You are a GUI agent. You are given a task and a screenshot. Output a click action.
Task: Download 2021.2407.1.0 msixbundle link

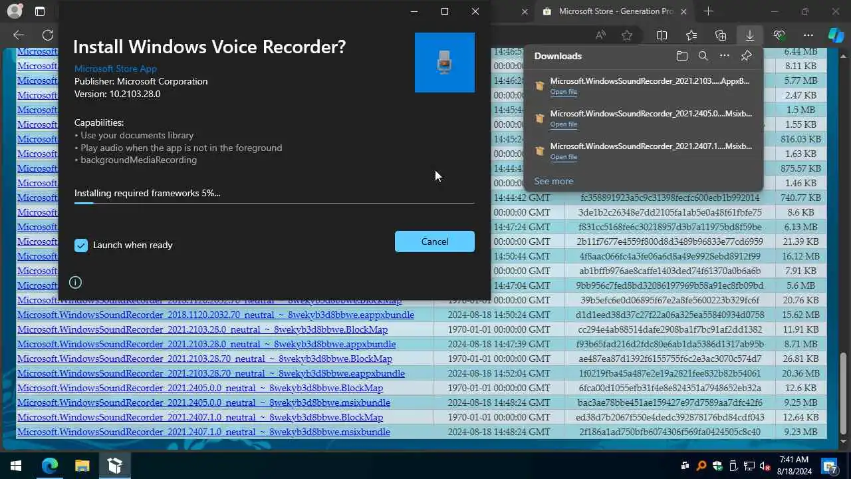pos(203,432)
